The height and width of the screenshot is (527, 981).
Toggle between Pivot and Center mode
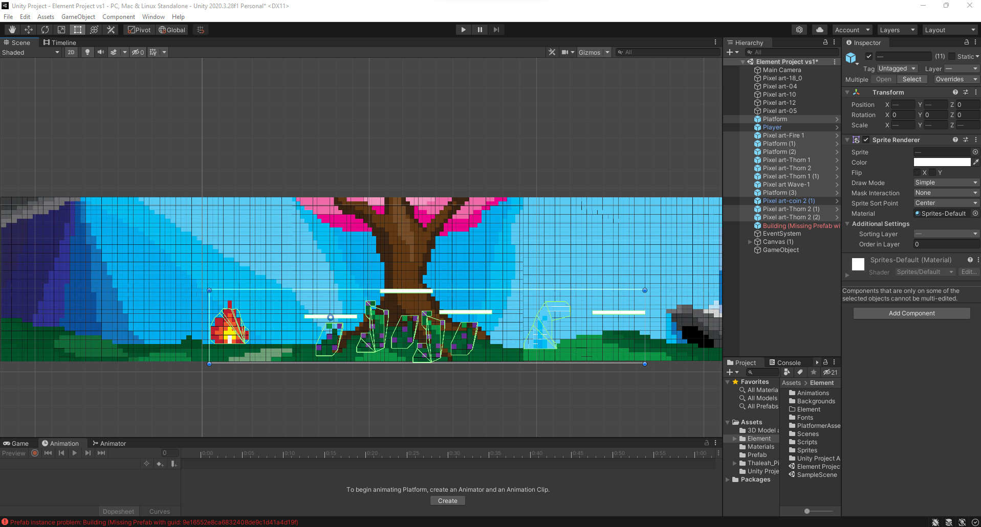click(138, 30)
